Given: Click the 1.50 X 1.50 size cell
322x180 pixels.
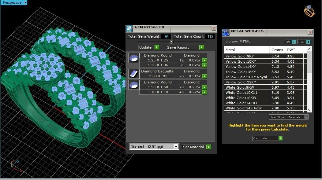Looking at the screenshot, I should (x=158, y=87).
